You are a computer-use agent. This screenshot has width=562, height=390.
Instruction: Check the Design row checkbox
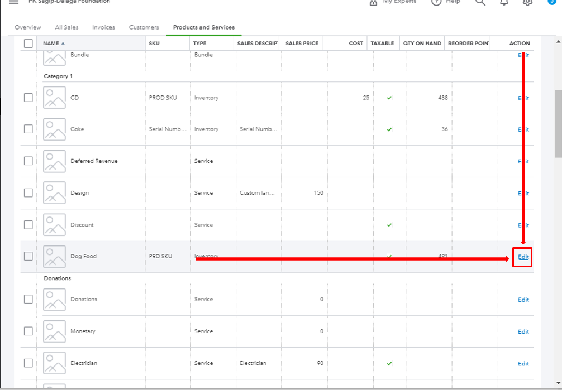pyautogui.click(x=28, y=192)
